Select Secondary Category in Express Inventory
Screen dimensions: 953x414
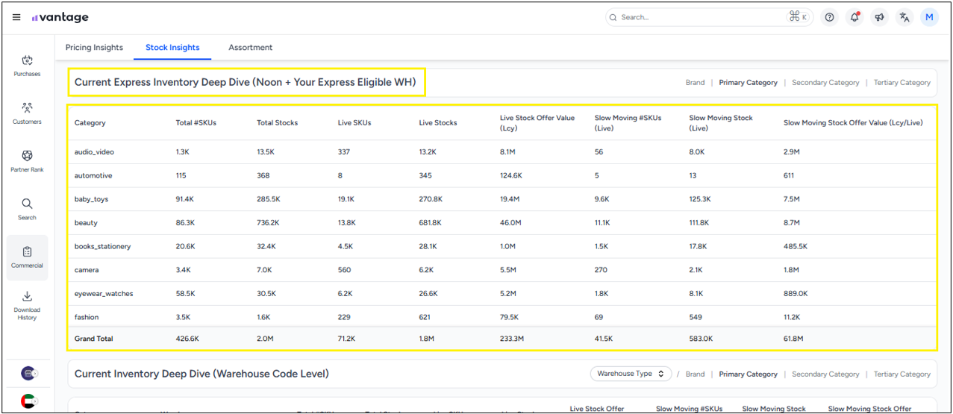coord(825,83)
